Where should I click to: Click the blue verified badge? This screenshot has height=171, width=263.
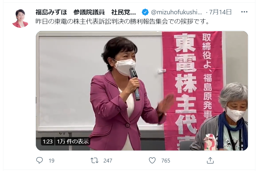click(145, 12)
